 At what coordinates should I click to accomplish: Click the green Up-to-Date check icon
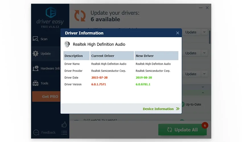(183, 104)
